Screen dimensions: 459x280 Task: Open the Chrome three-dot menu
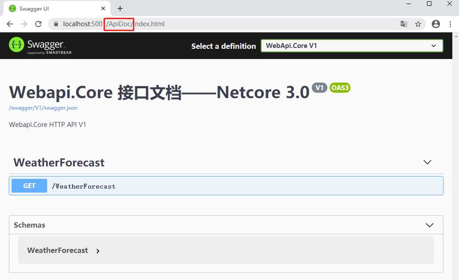(450, 24)
